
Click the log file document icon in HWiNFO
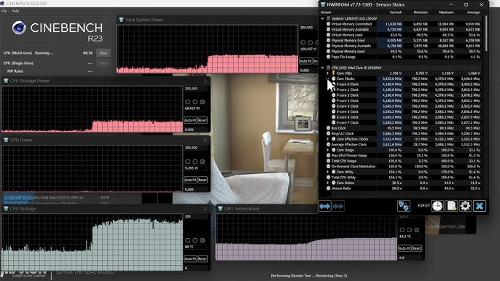[x=452, y=206]
